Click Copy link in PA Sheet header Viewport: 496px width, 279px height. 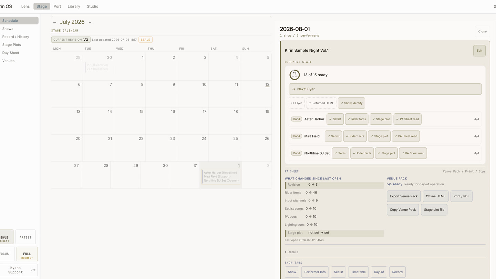click(482, 171)
